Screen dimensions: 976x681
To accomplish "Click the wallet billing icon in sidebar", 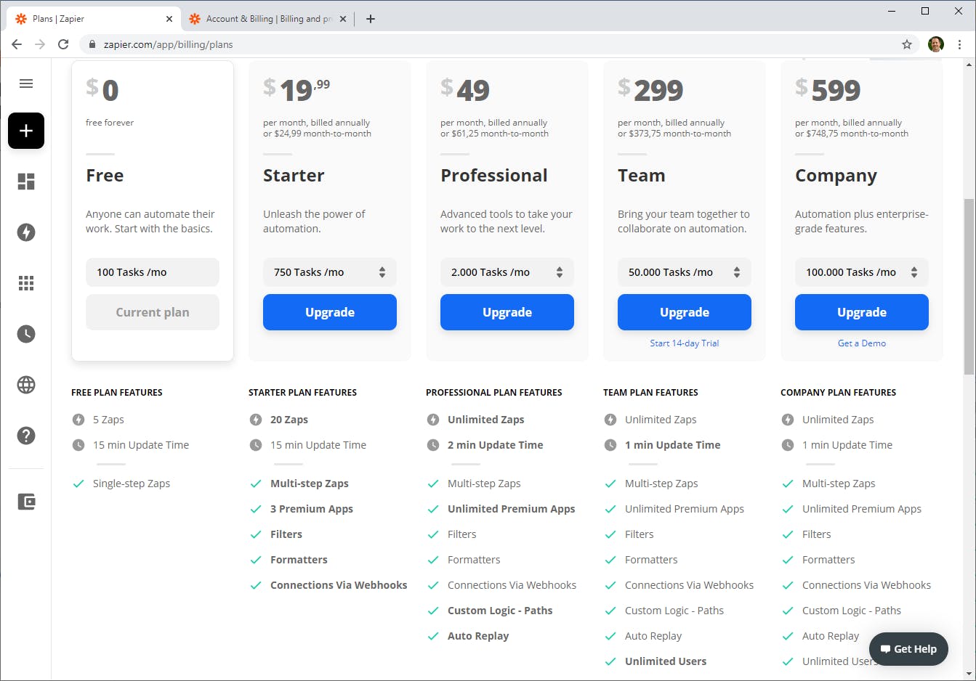I will coord(26,502).
